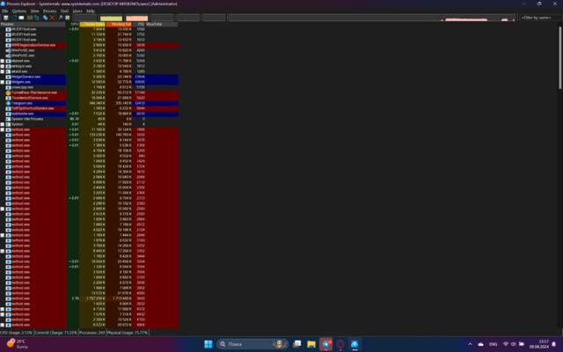Open the Options menu
The width and height of the screenshot is (563, 352).
pyautogui.click(x=19, y=11)
